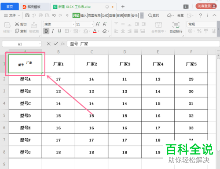Align text right horizontally
220x169 pixels.
click(x=129, y=31)
